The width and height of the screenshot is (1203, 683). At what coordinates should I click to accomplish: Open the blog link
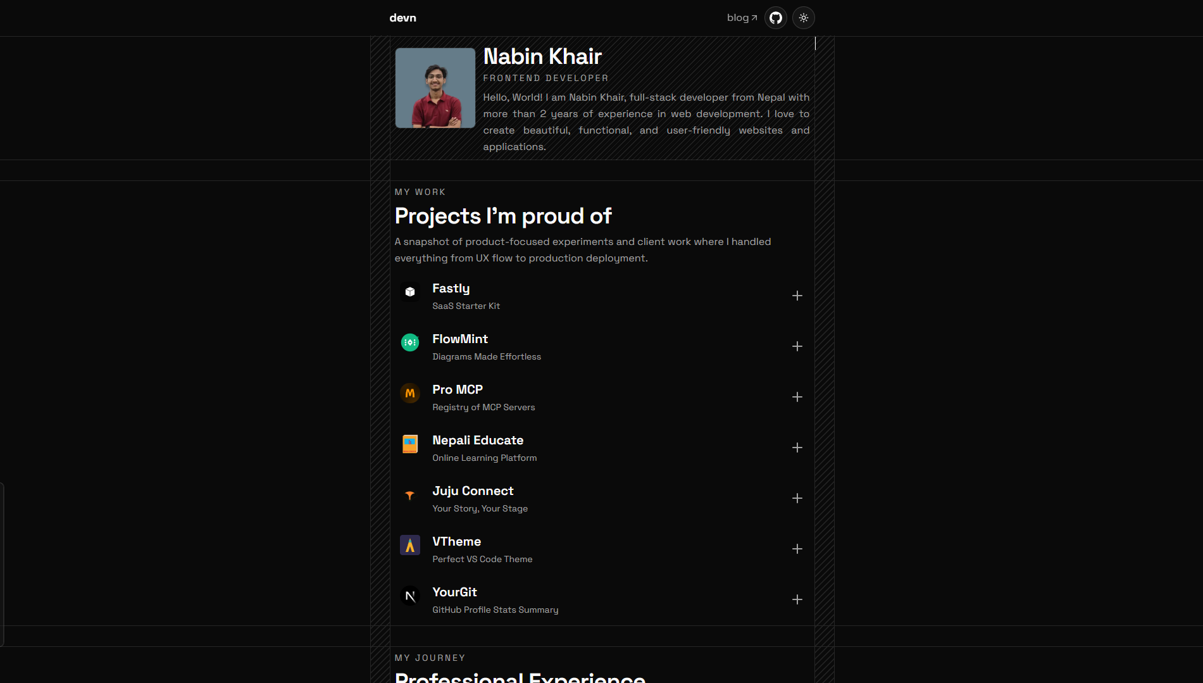point(741,18)
